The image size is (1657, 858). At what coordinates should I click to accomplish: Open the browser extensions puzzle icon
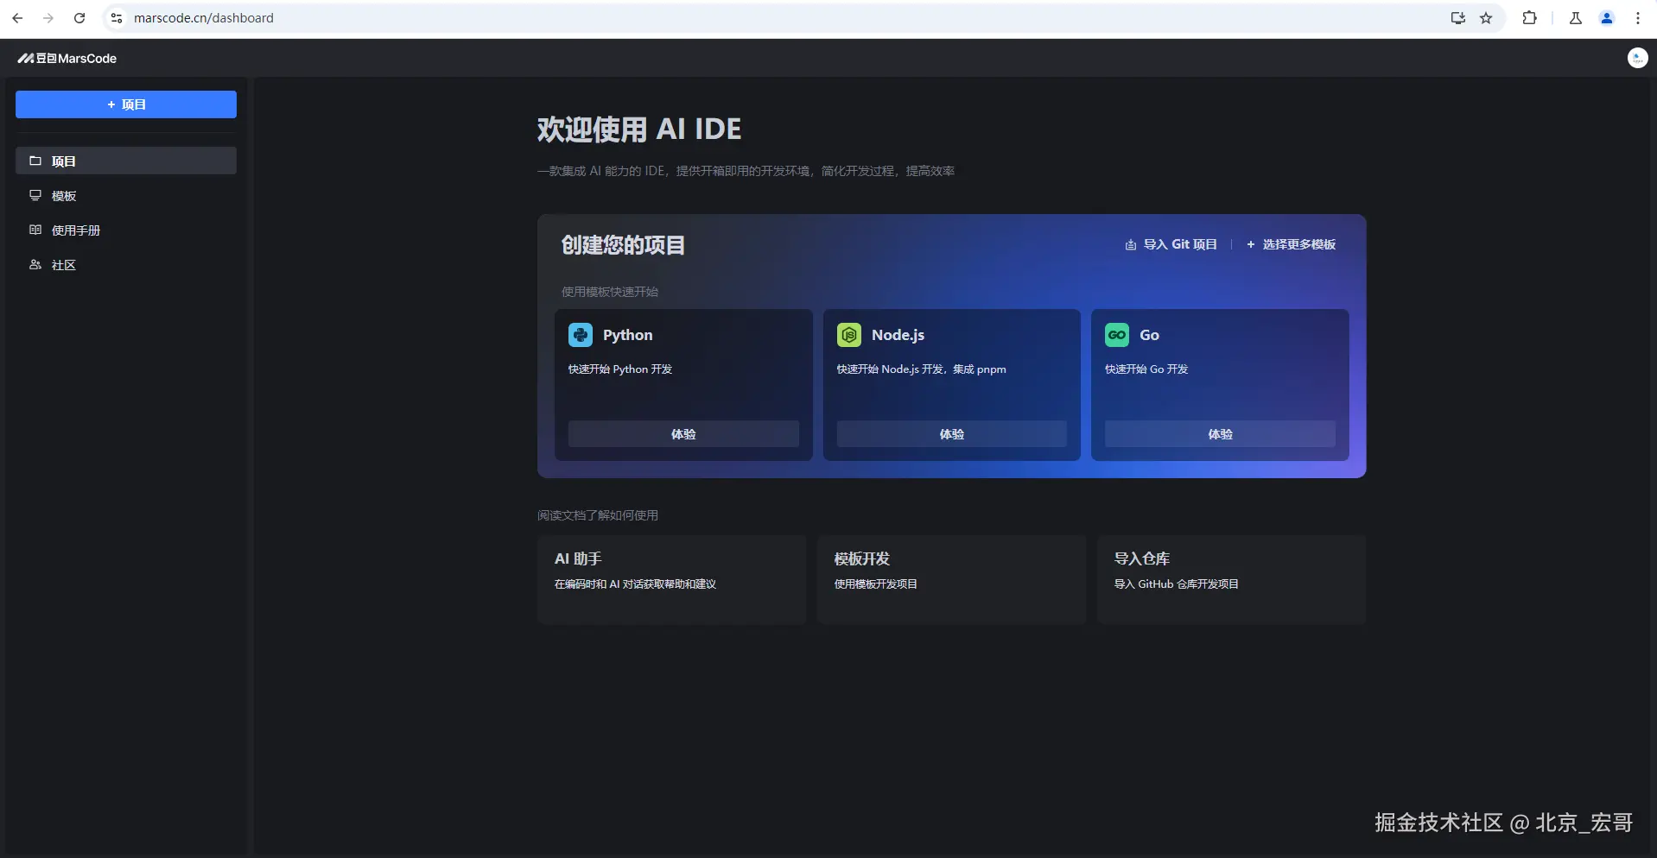[x=1529, y=18]
